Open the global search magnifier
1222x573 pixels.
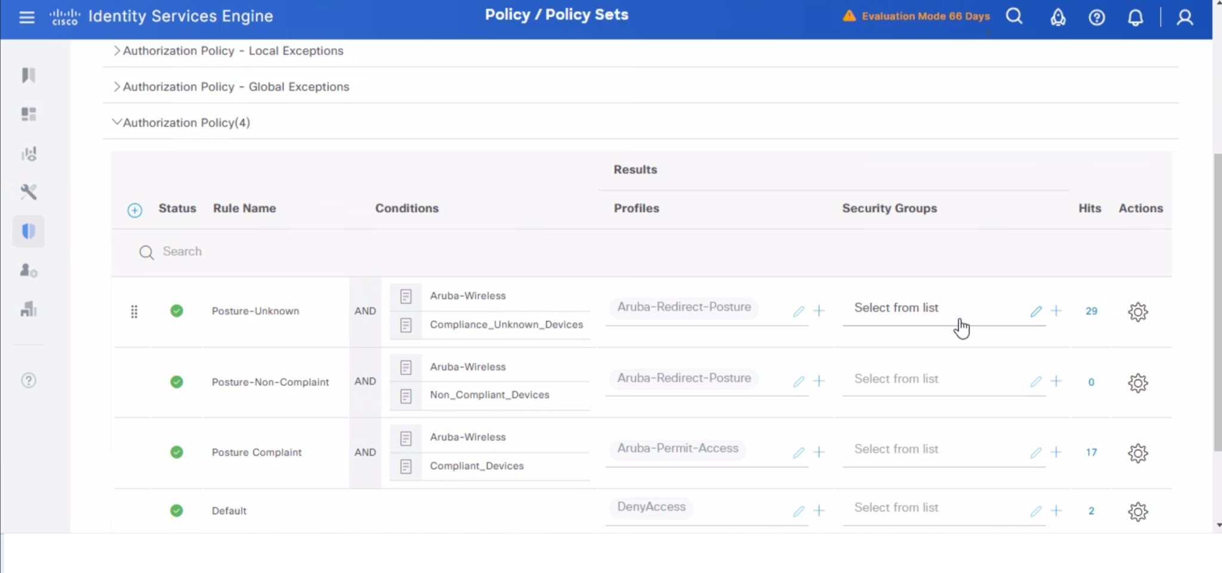click(x=1014, y=17)
